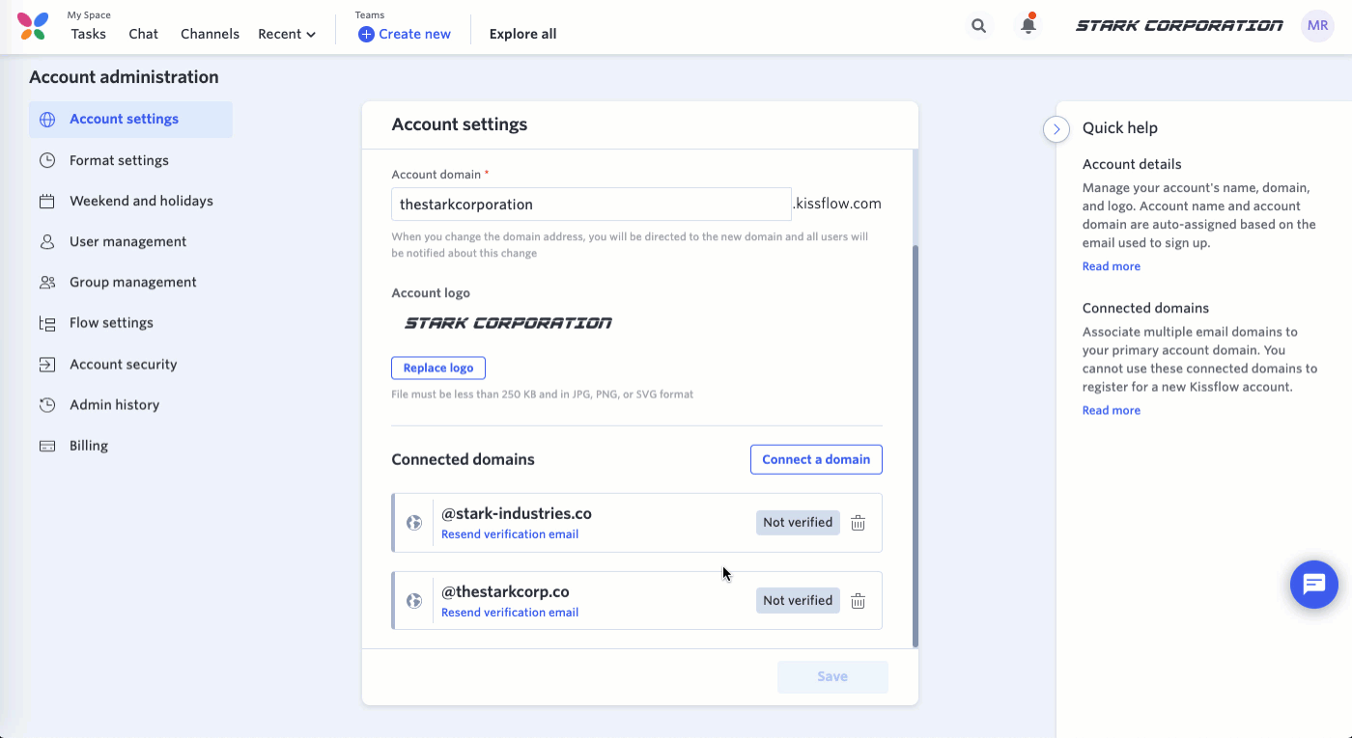
Task: Open Admin history section
Action: [130, 405]
